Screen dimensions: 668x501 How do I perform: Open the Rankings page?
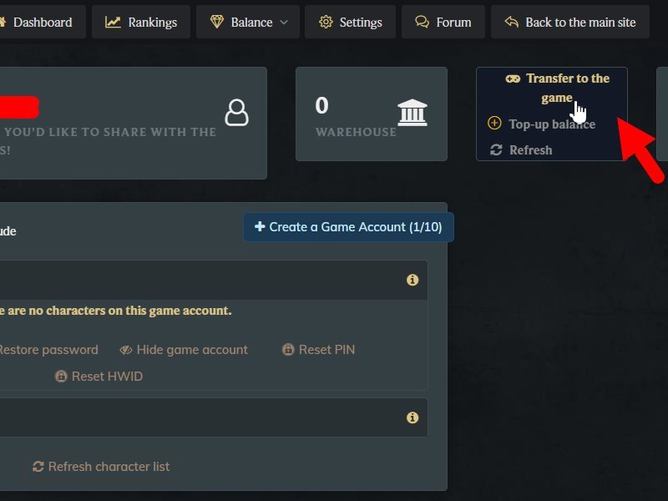(140, 23)
